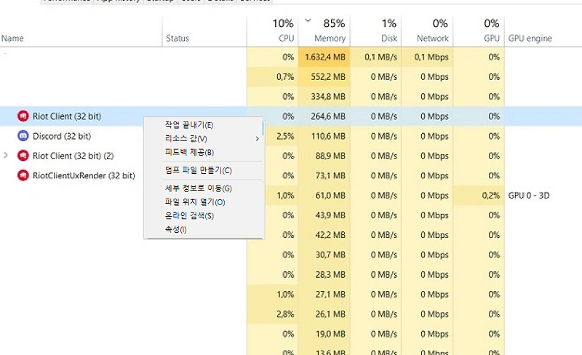Image resolution: width=582 pixels, height=355 pixels.
Task: Click the 0,1 MB/s disk cell
Action: 375,57
